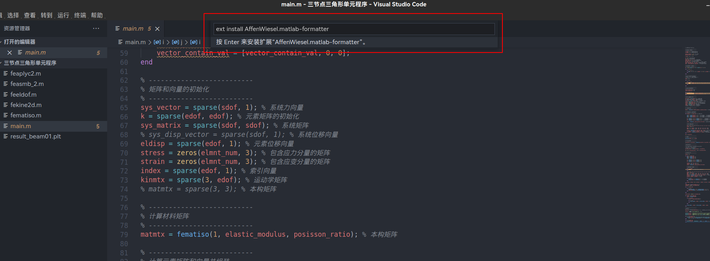Click the file icon beside result_beam01.plt
710x261 pixels.
6,136
